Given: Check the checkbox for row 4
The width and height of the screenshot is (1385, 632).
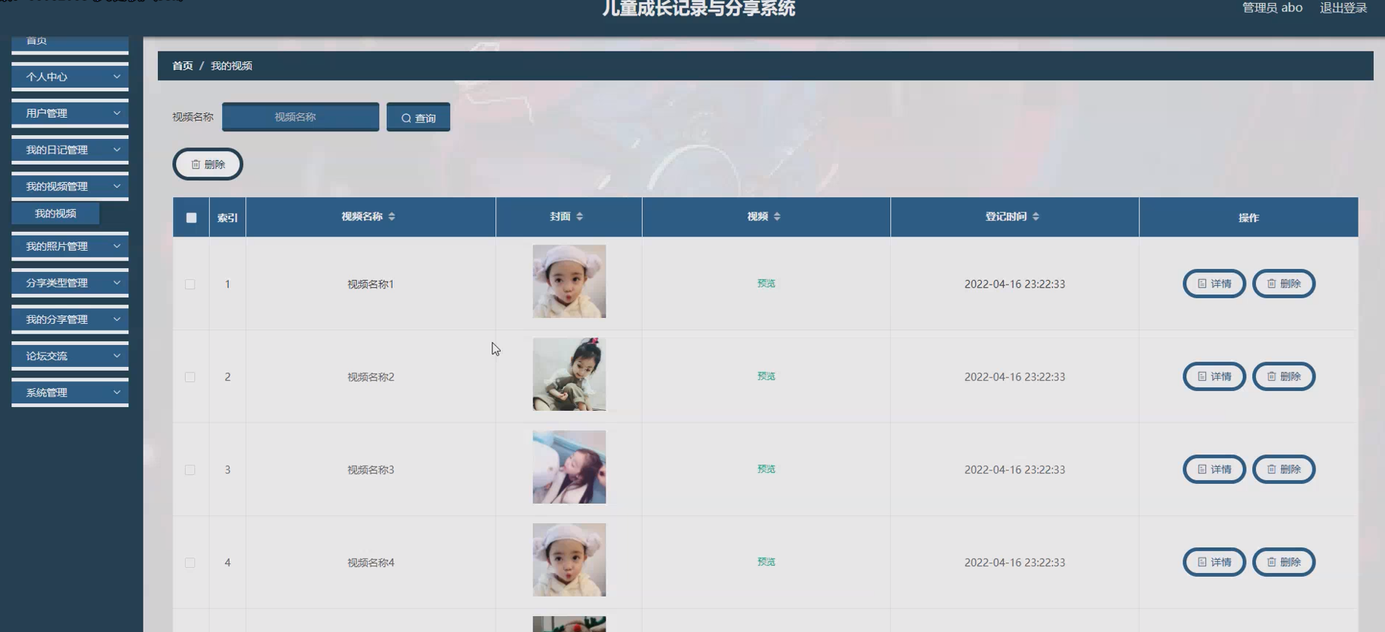Looking at the screenshot, I should [190, 563].
